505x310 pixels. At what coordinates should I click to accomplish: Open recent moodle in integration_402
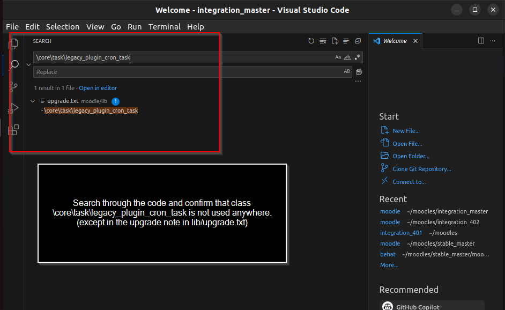pos(390,222)
